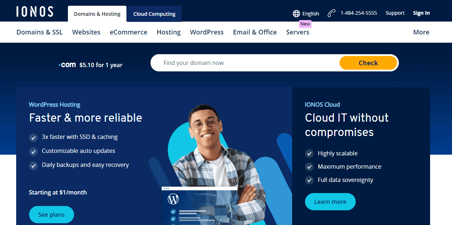452x225 pixels.
Task: Click 'Learn more' under IONOS Cloud
Action: click(x=330, y=202)
